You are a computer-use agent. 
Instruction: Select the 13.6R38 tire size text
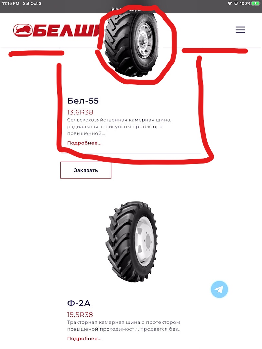80,112
